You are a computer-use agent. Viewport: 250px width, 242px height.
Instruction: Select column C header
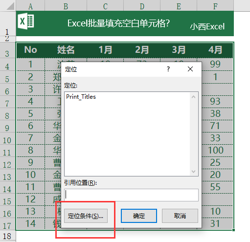click(x=105, y=6)
